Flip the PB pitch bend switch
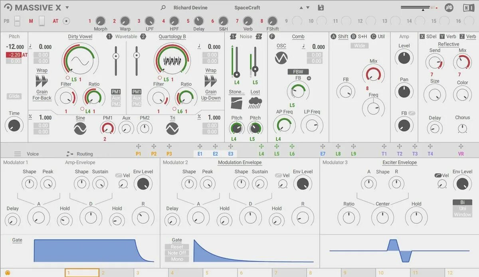479x277 pixels. coord(17,21)
